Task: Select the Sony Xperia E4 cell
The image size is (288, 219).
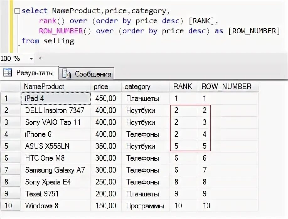Action: pyautogui.click(x=56, y=182)
